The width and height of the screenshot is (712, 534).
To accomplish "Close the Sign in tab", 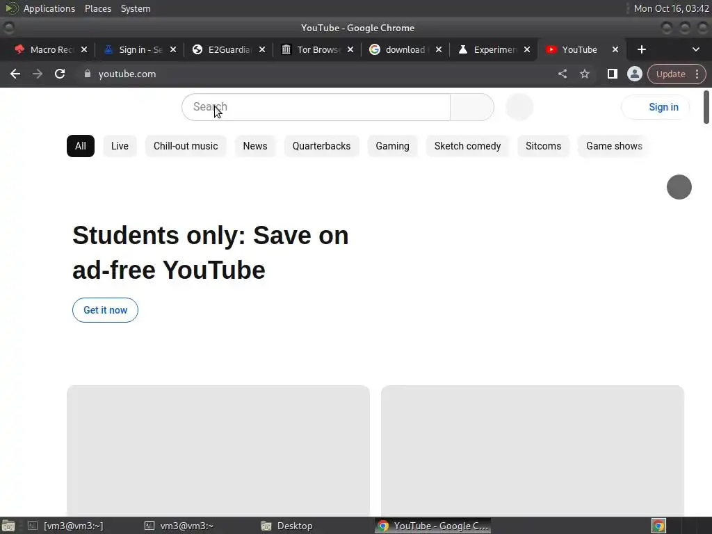I will tap(173, 49).
